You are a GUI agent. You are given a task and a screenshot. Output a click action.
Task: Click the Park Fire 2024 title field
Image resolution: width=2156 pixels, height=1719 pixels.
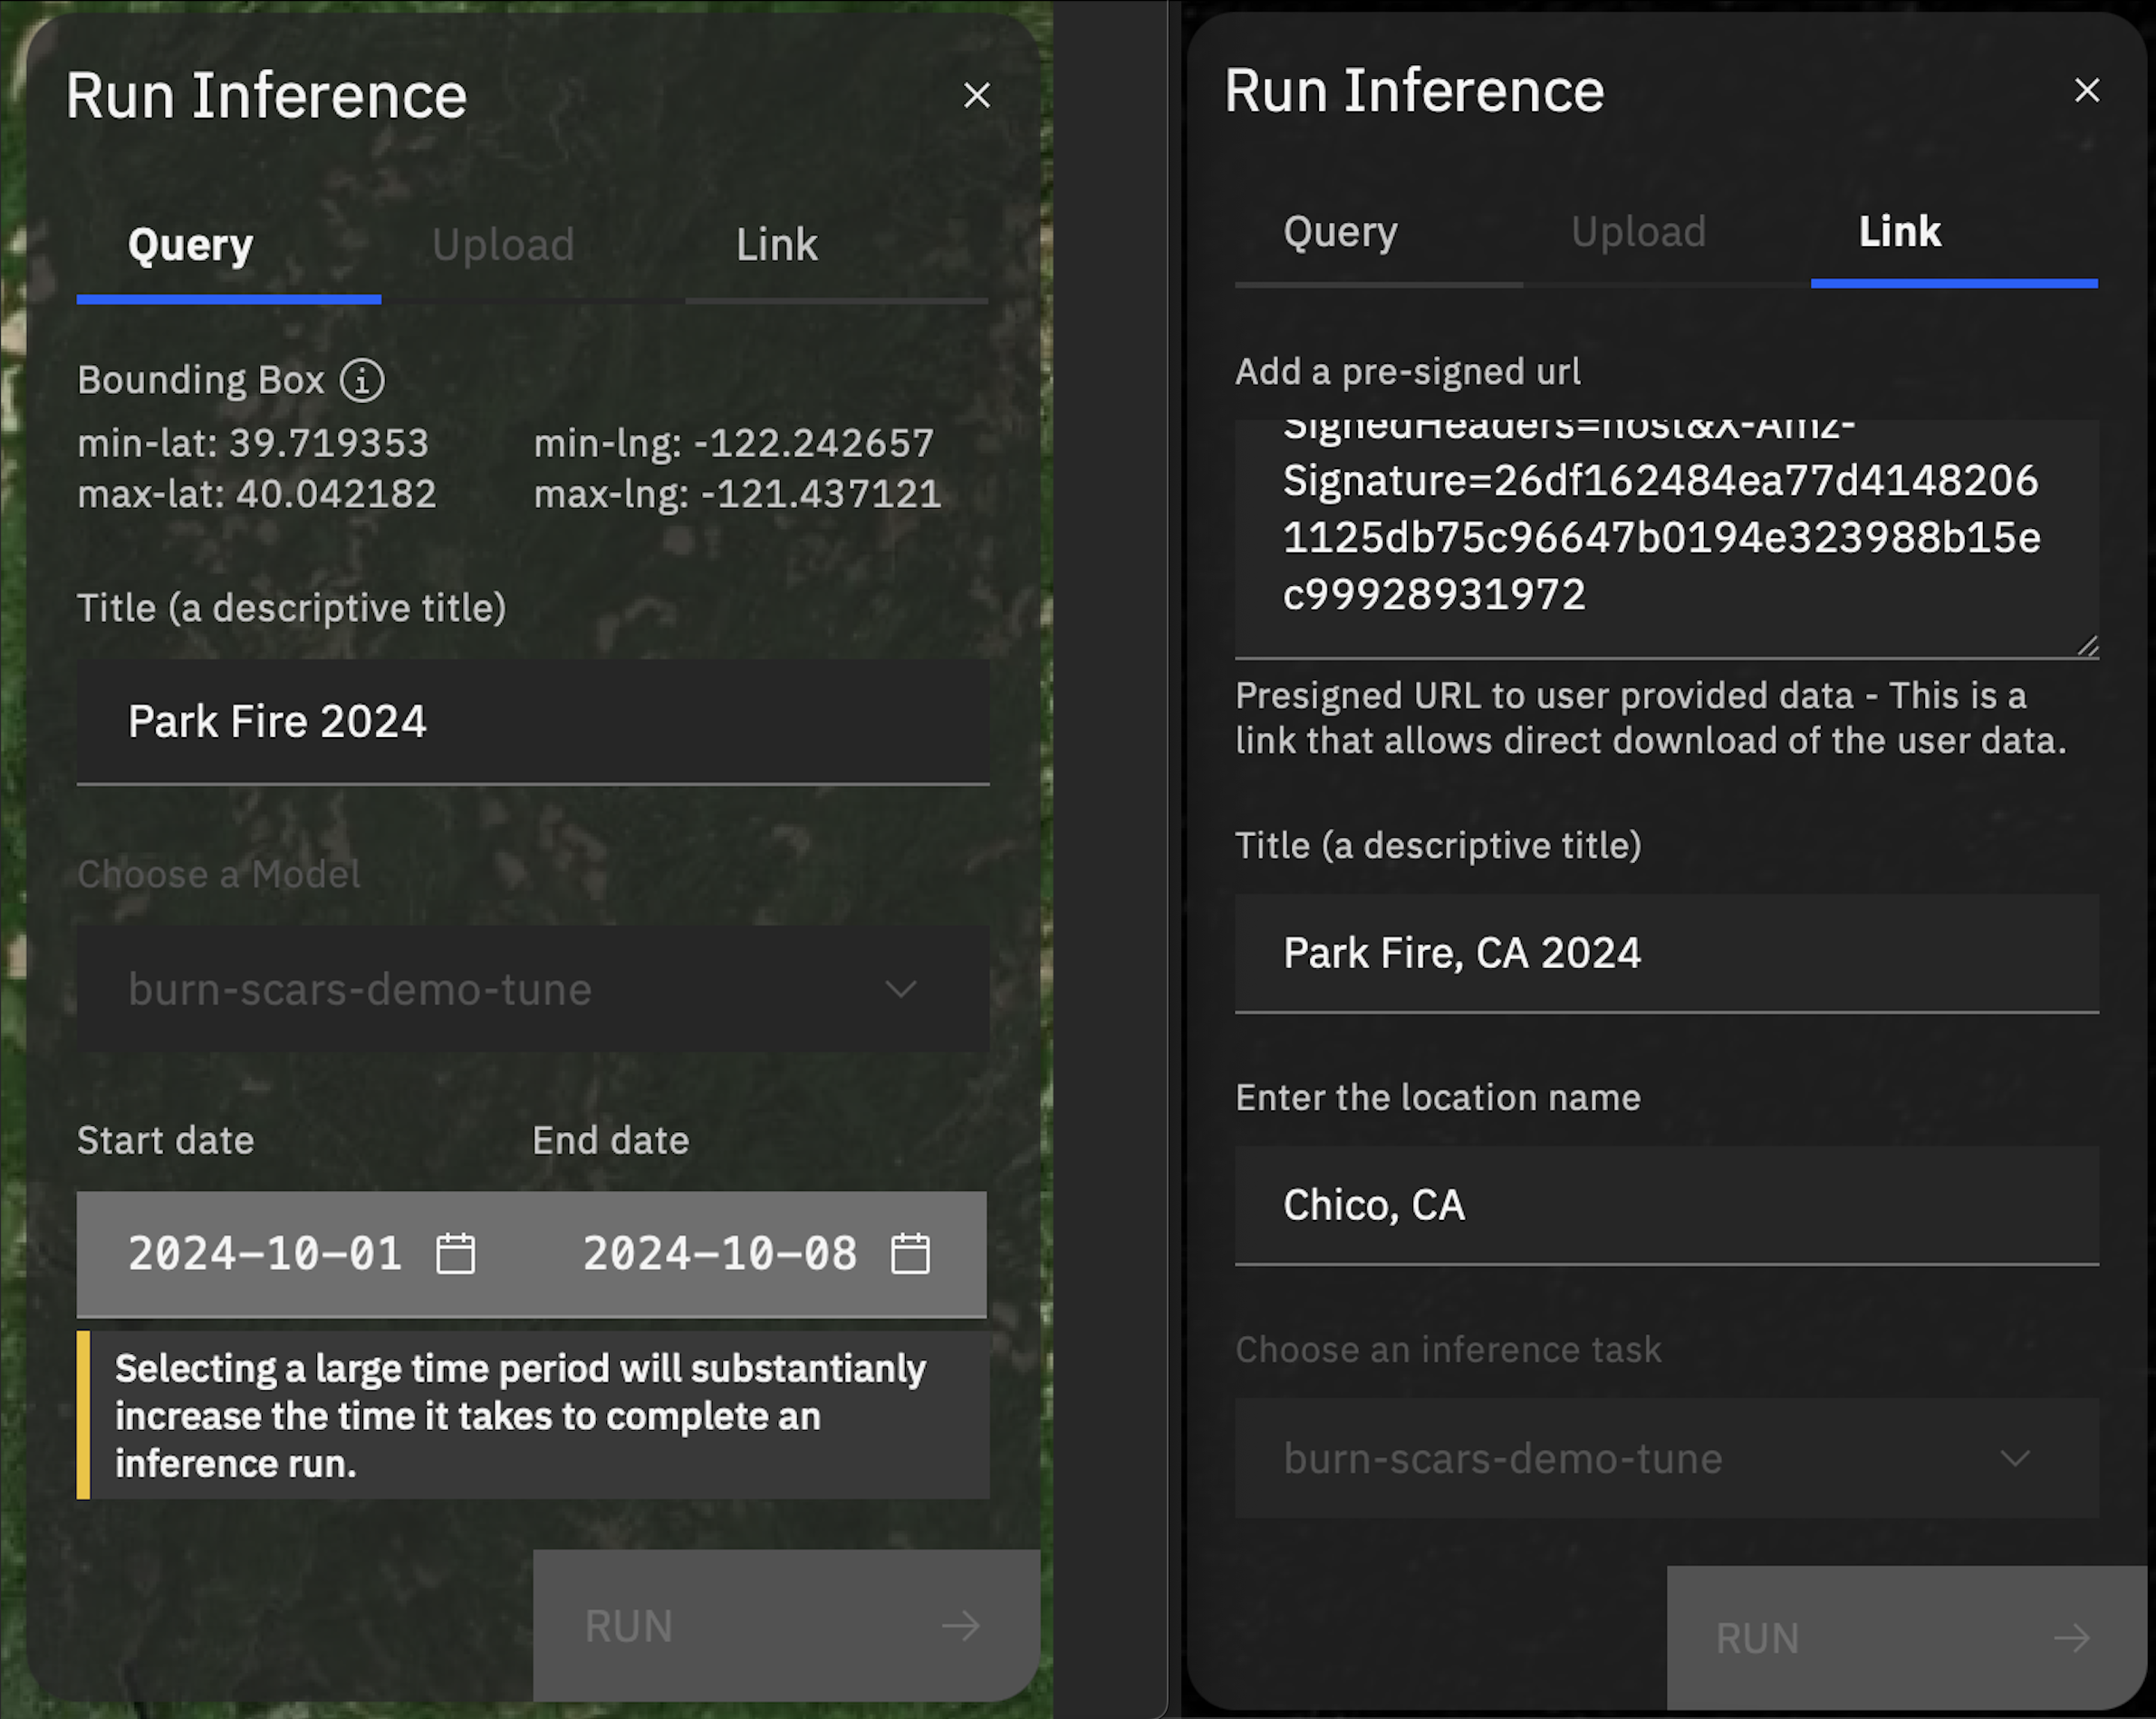(532, 721)
